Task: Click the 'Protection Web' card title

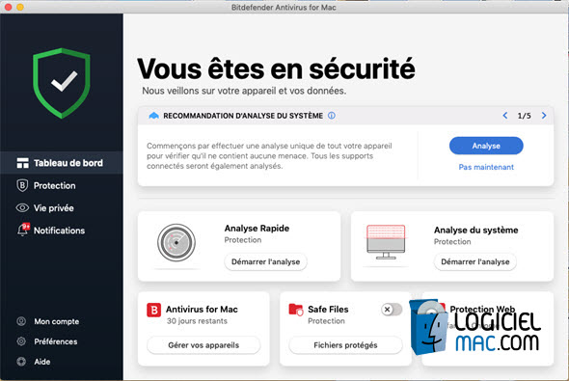Action: [482, 309]
